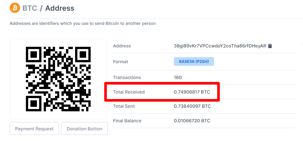Click the address description subtitle text

pos(83,24)
